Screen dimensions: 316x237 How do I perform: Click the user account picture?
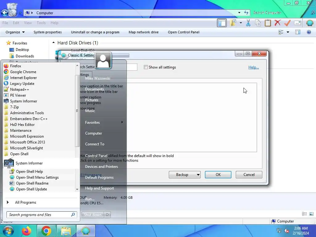[103, 60]
